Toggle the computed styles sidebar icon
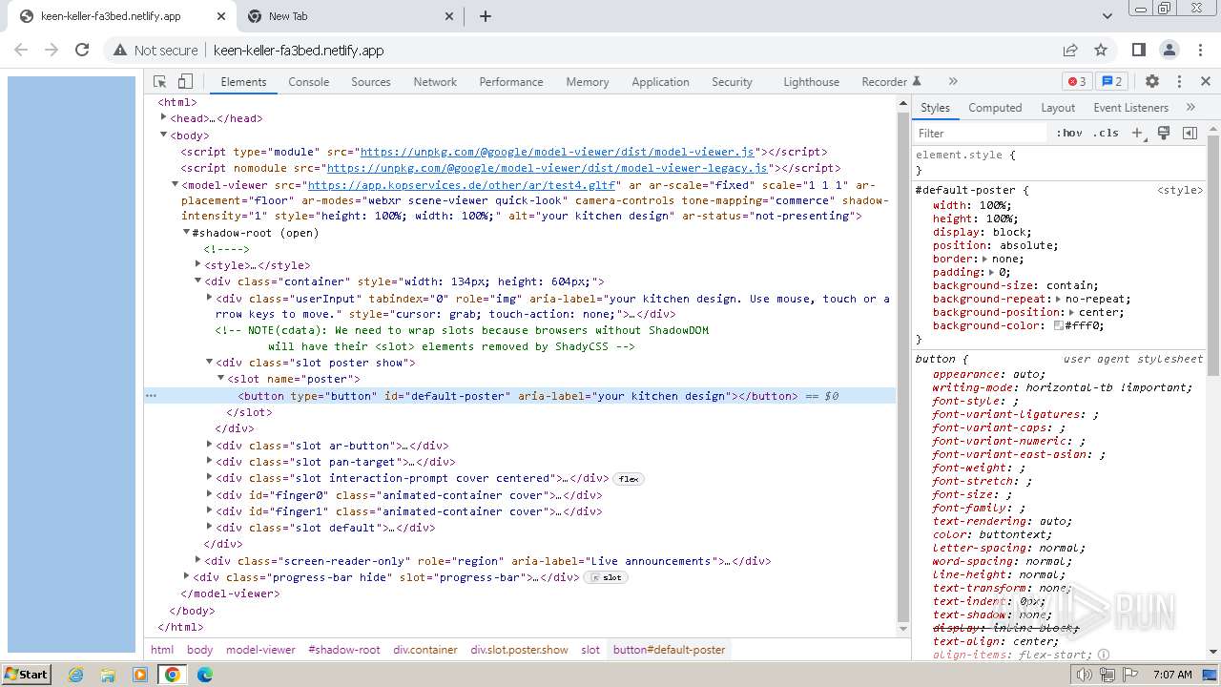The height and width of the screenshot is (687, 1221). point(1190,134)
